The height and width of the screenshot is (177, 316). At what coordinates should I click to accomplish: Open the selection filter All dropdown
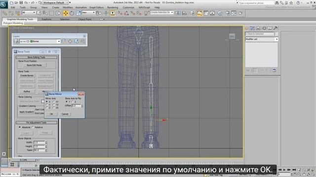[29, 12]
